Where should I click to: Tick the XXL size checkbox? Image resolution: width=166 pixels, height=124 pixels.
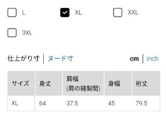pyautogui.click(x=117, y=13)
